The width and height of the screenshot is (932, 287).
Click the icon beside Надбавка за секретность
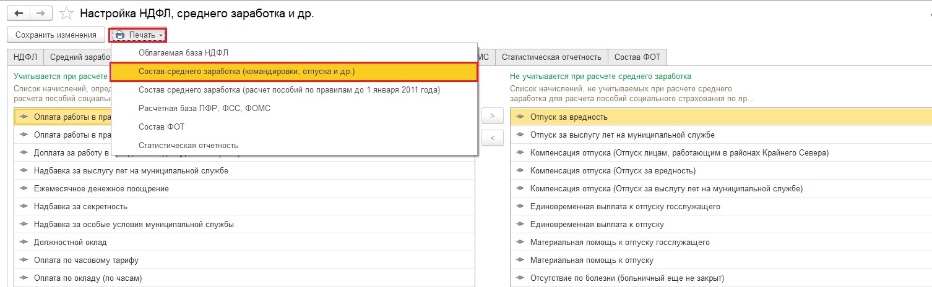pyautogui.click(x=24, y=206)
